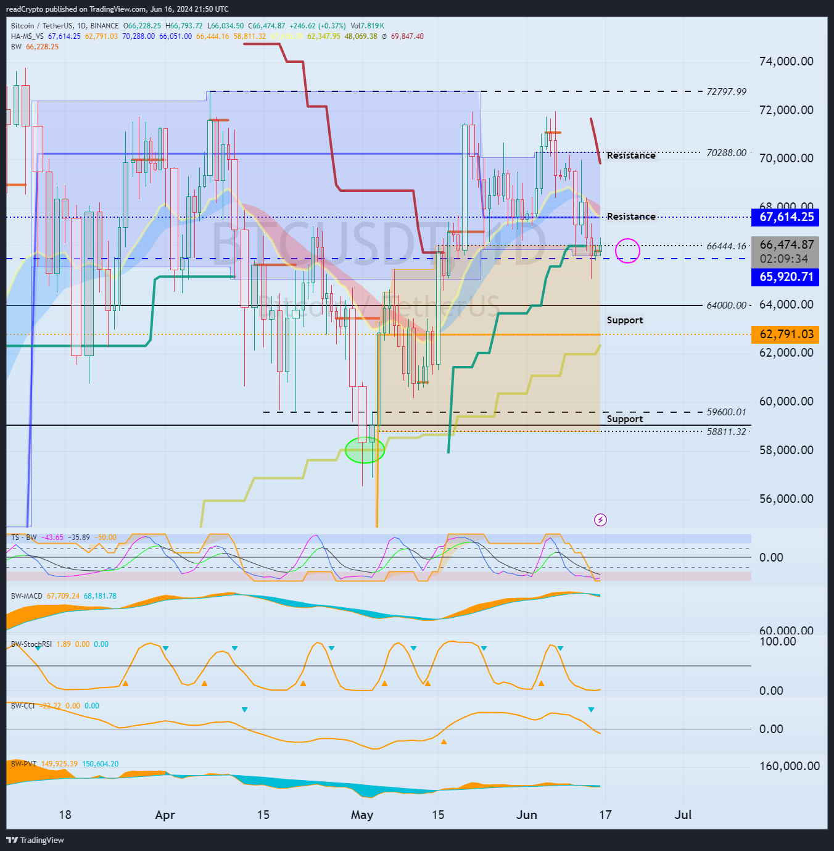Viewport: 834px width, 851px height.
Task: Click 58,000.00 on the price axis
Action: [786, 450]
